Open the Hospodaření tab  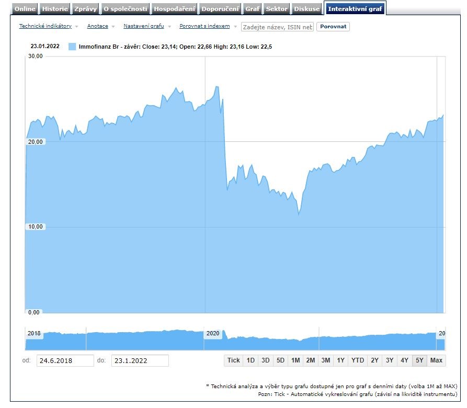pyautogui.click(x=175, y=9)
